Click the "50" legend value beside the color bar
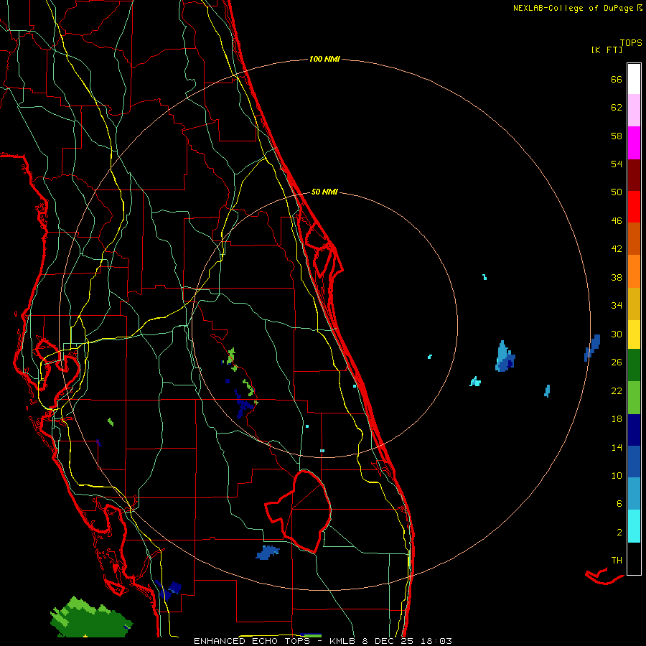This screenshot has width=646, height=646. click(617, 192)
